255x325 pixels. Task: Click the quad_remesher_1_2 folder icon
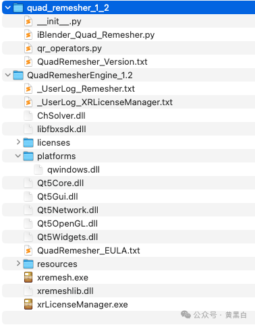(18, 8)
